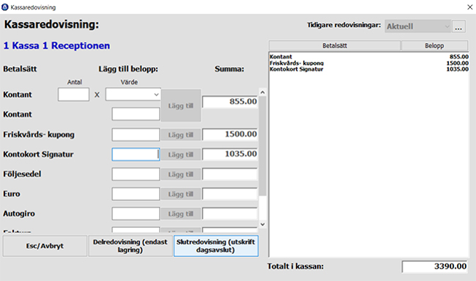Image resolution: width=476 pixels, height=281 pixels.
Task: Click the Autogiro sum field
Action: (230, 214)
